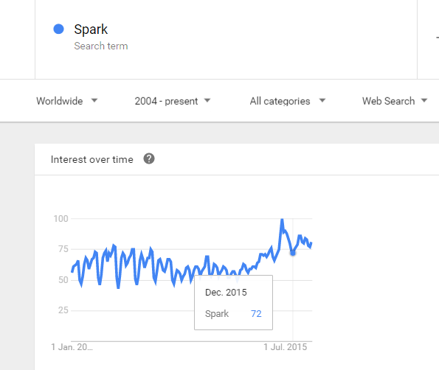This screenshot has height=370, width=439.
Task: Click the small arrow next to Web Search
Action: 424,100
